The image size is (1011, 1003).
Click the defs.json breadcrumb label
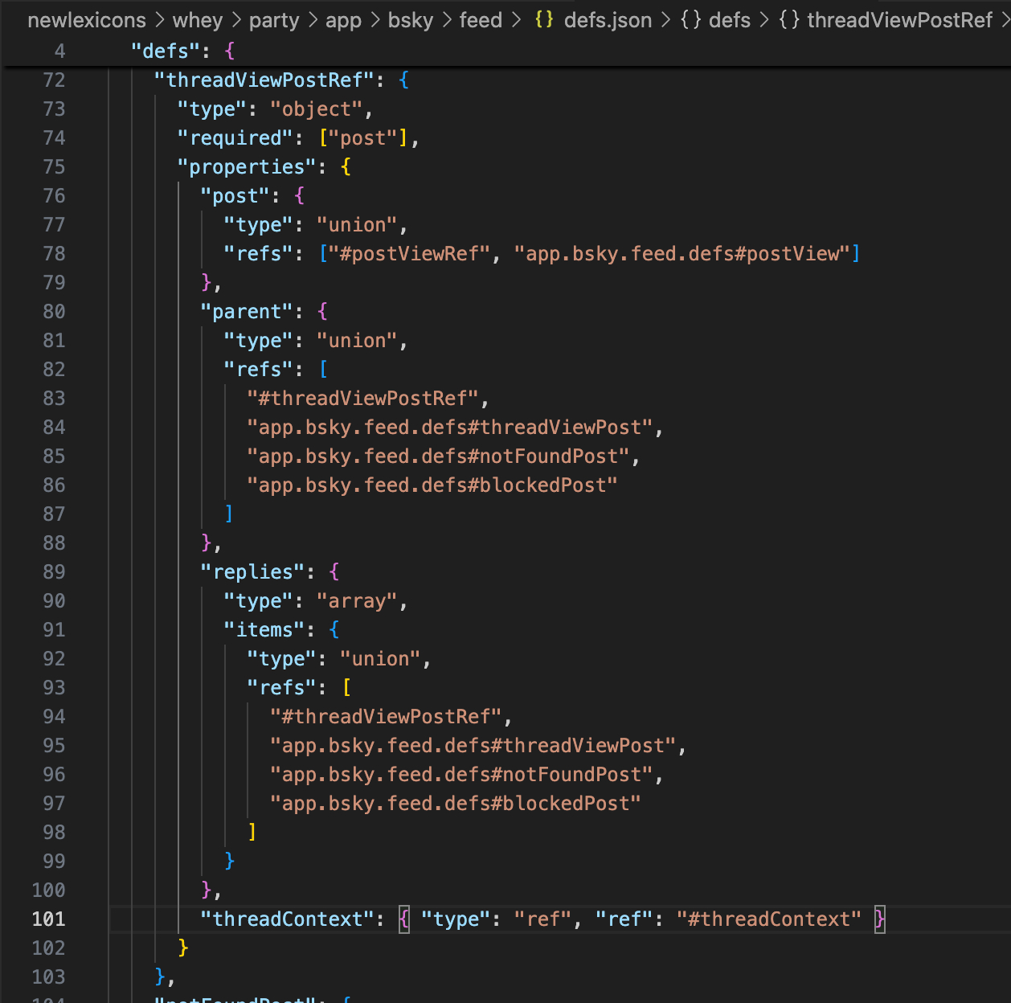pyautogui.click(x=608, y=19)
